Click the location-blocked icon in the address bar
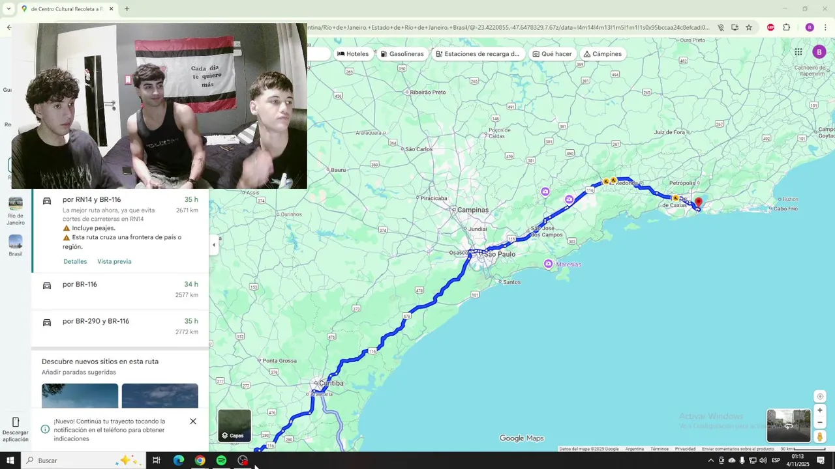The width and height of the screenshot is (835, 469). tap(721, 27)
